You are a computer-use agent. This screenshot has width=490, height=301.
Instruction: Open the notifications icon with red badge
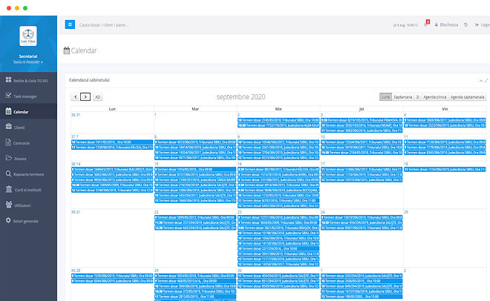pos(425,24)
